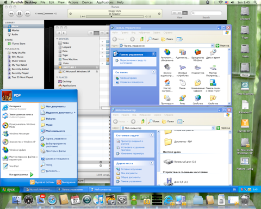This screenshot has height=209, width=261.
Task: Collapse the System Tasks panel in My Computer
Action: pyautogui.click(x=151, y=135)
